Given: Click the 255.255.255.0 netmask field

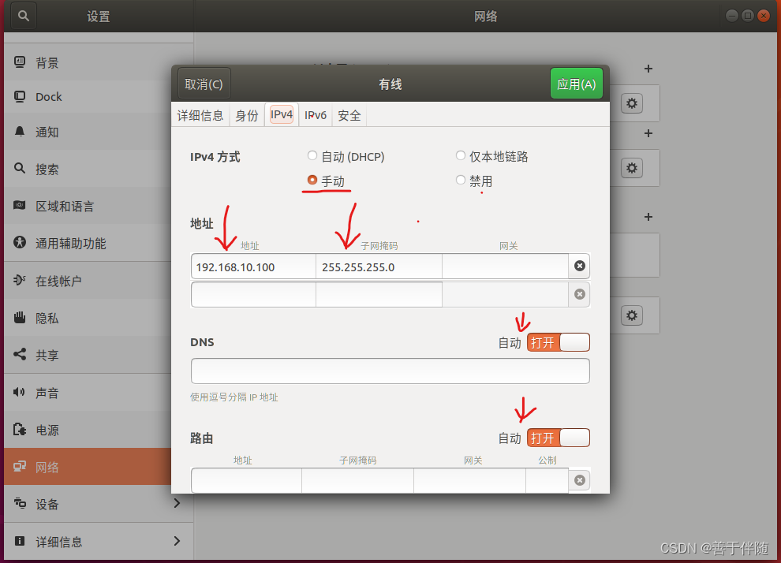Looking at the screenshot, I should 379,267.
